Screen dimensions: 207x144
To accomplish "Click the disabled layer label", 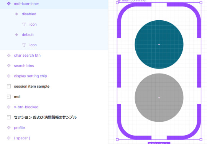I will point(29,14).
